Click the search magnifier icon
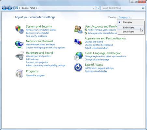147x130 pixels. [x=143, y=8]
